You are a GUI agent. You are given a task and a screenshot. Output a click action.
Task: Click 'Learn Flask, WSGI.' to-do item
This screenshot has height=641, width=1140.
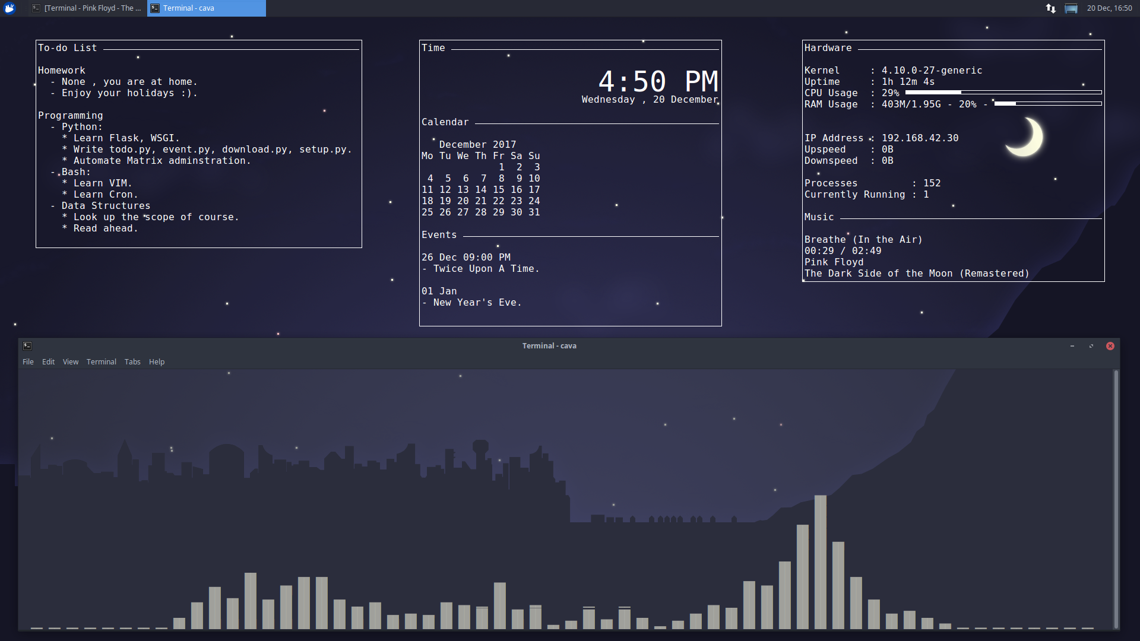[x=126, y=138]
